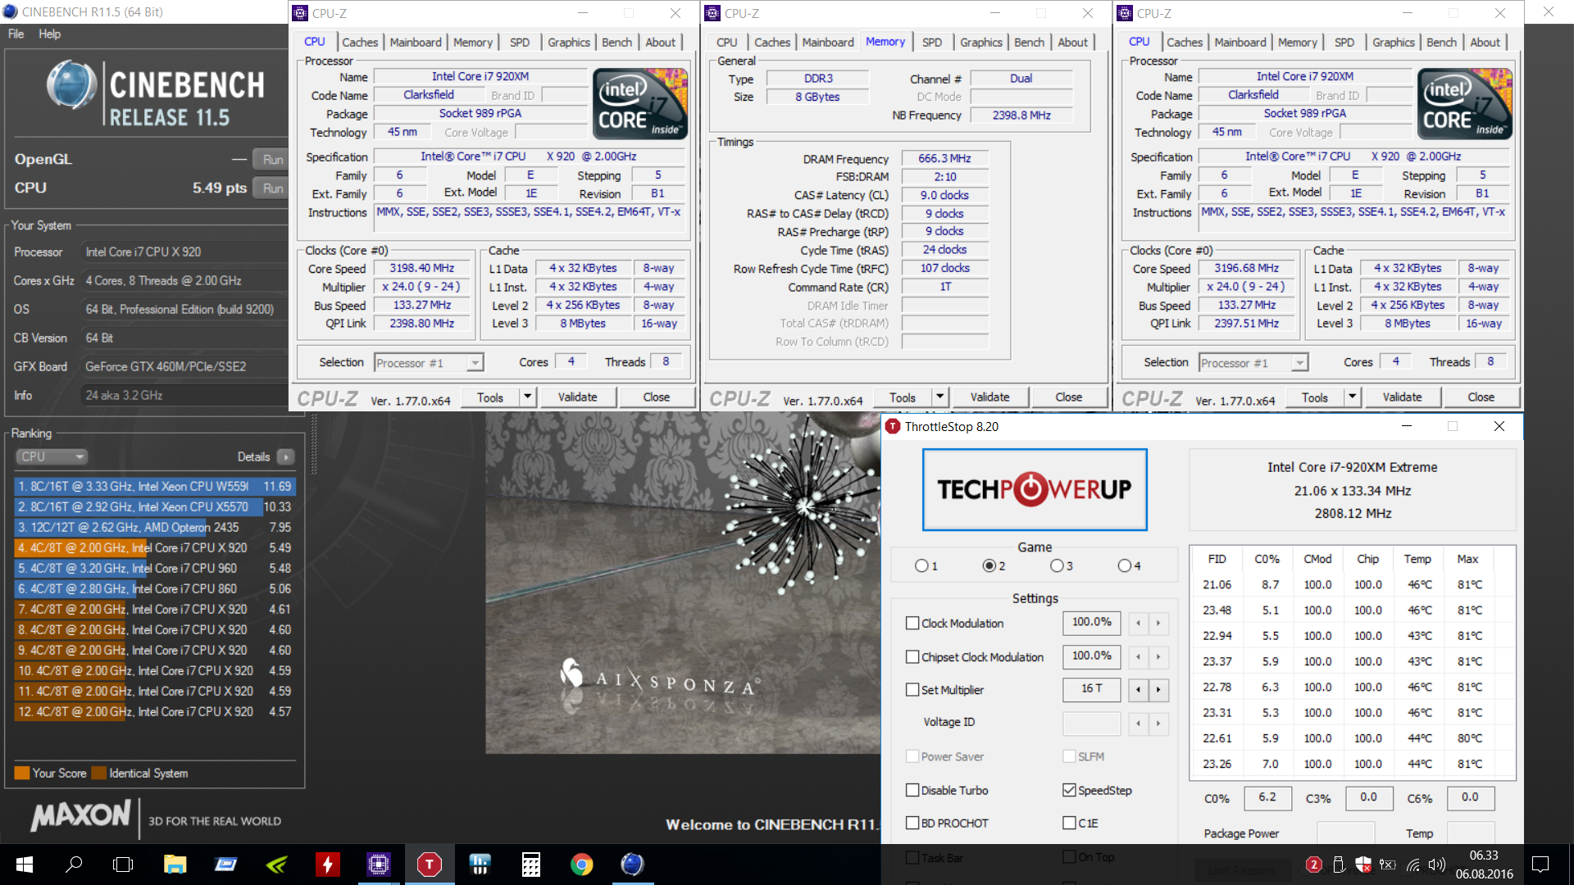Viewport: 1574px width, 885px height.
Task: Switch to CPU-Z via purple chip taskbar icon
Action: (378, 865)
